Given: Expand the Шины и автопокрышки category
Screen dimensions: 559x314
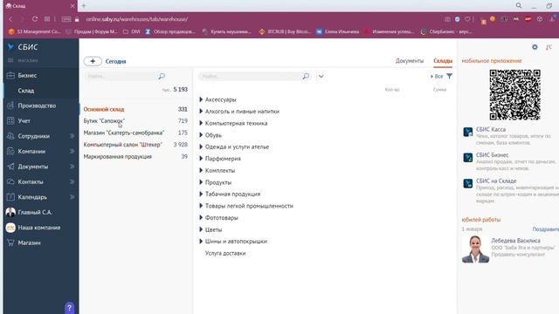Looking at the screenshot, I should (x=201, y=242).
